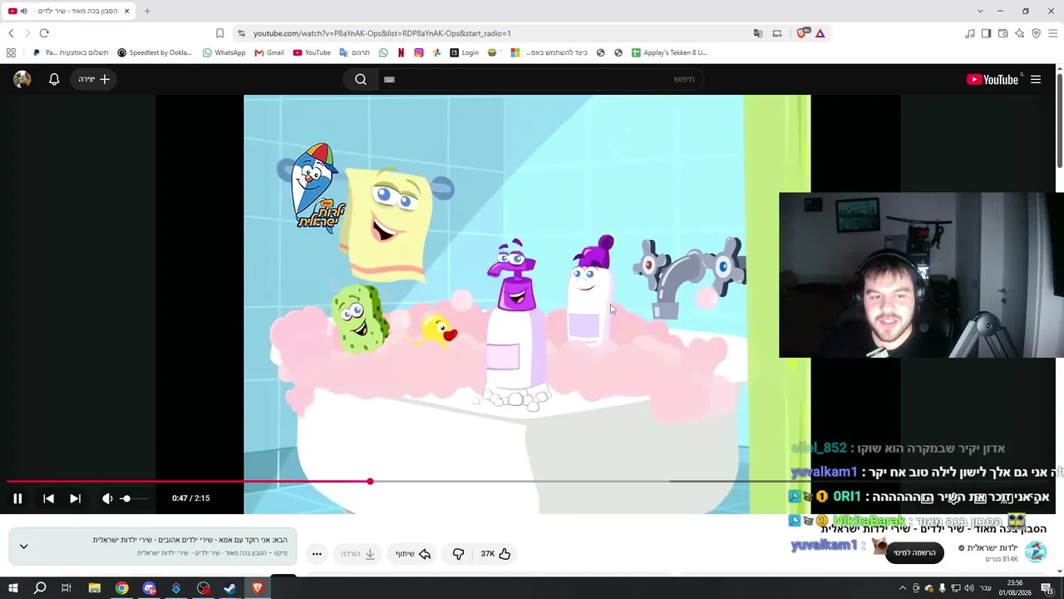
Task: Pause the YouTube video
Action: (17, 498)
